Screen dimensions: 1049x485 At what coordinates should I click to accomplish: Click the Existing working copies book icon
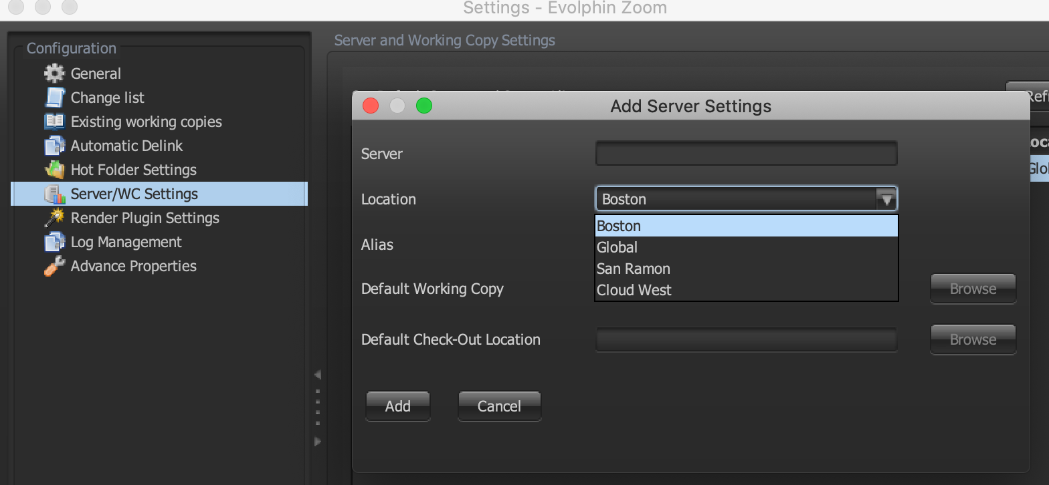[54, 122]
